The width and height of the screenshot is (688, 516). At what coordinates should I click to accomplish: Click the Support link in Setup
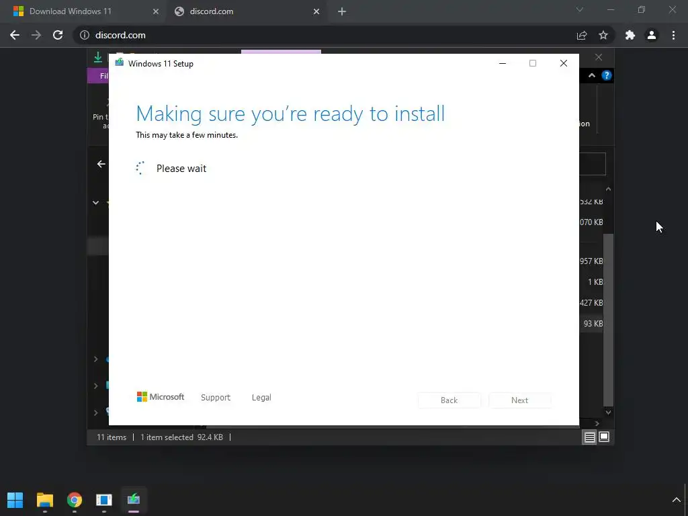click(216, 398)
